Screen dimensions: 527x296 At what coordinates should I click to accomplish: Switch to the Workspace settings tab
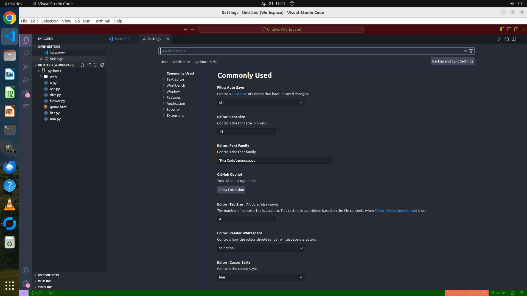[x=181, y=62]
